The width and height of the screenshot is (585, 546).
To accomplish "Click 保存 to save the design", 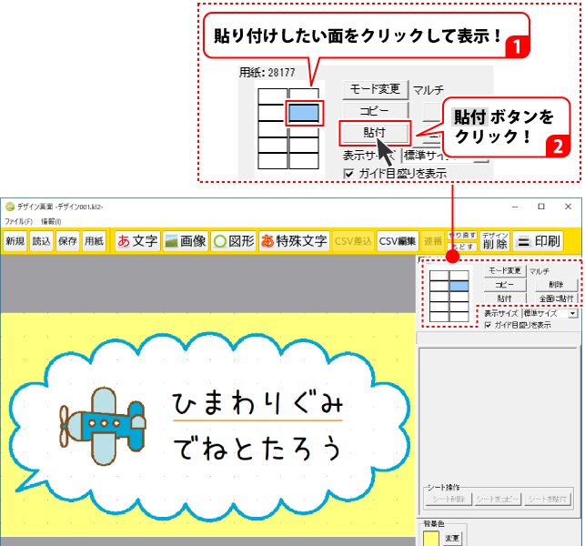I will [x=67, y=241].
